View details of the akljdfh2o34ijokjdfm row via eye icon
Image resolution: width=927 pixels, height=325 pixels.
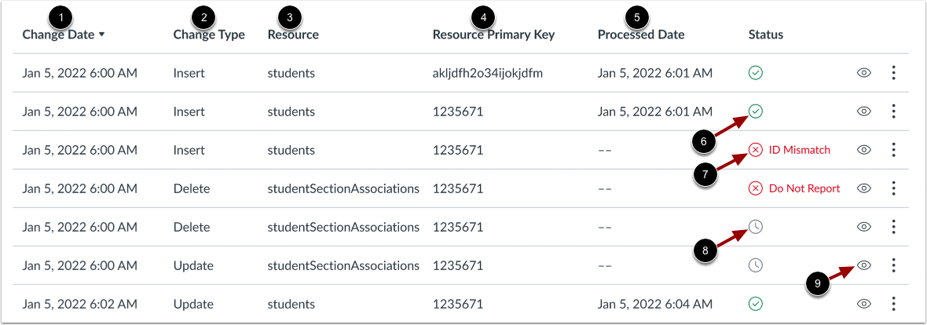(x=863, y=73)
